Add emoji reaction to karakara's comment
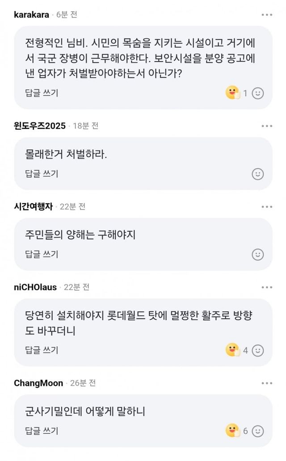Image resolution: width=286 pixels, height=461 pixels. tap(258, 93)
